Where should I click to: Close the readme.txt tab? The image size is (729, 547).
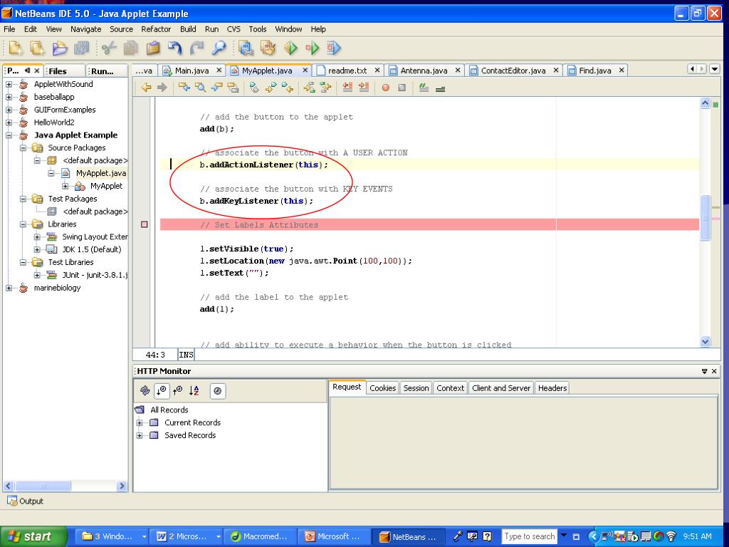(377, 71)
